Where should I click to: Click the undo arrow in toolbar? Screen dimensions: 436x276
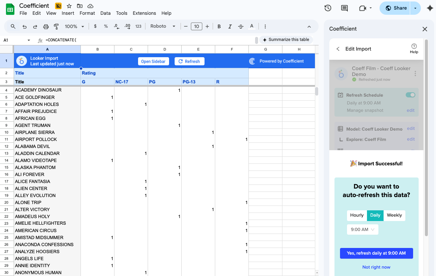[24, 27]
